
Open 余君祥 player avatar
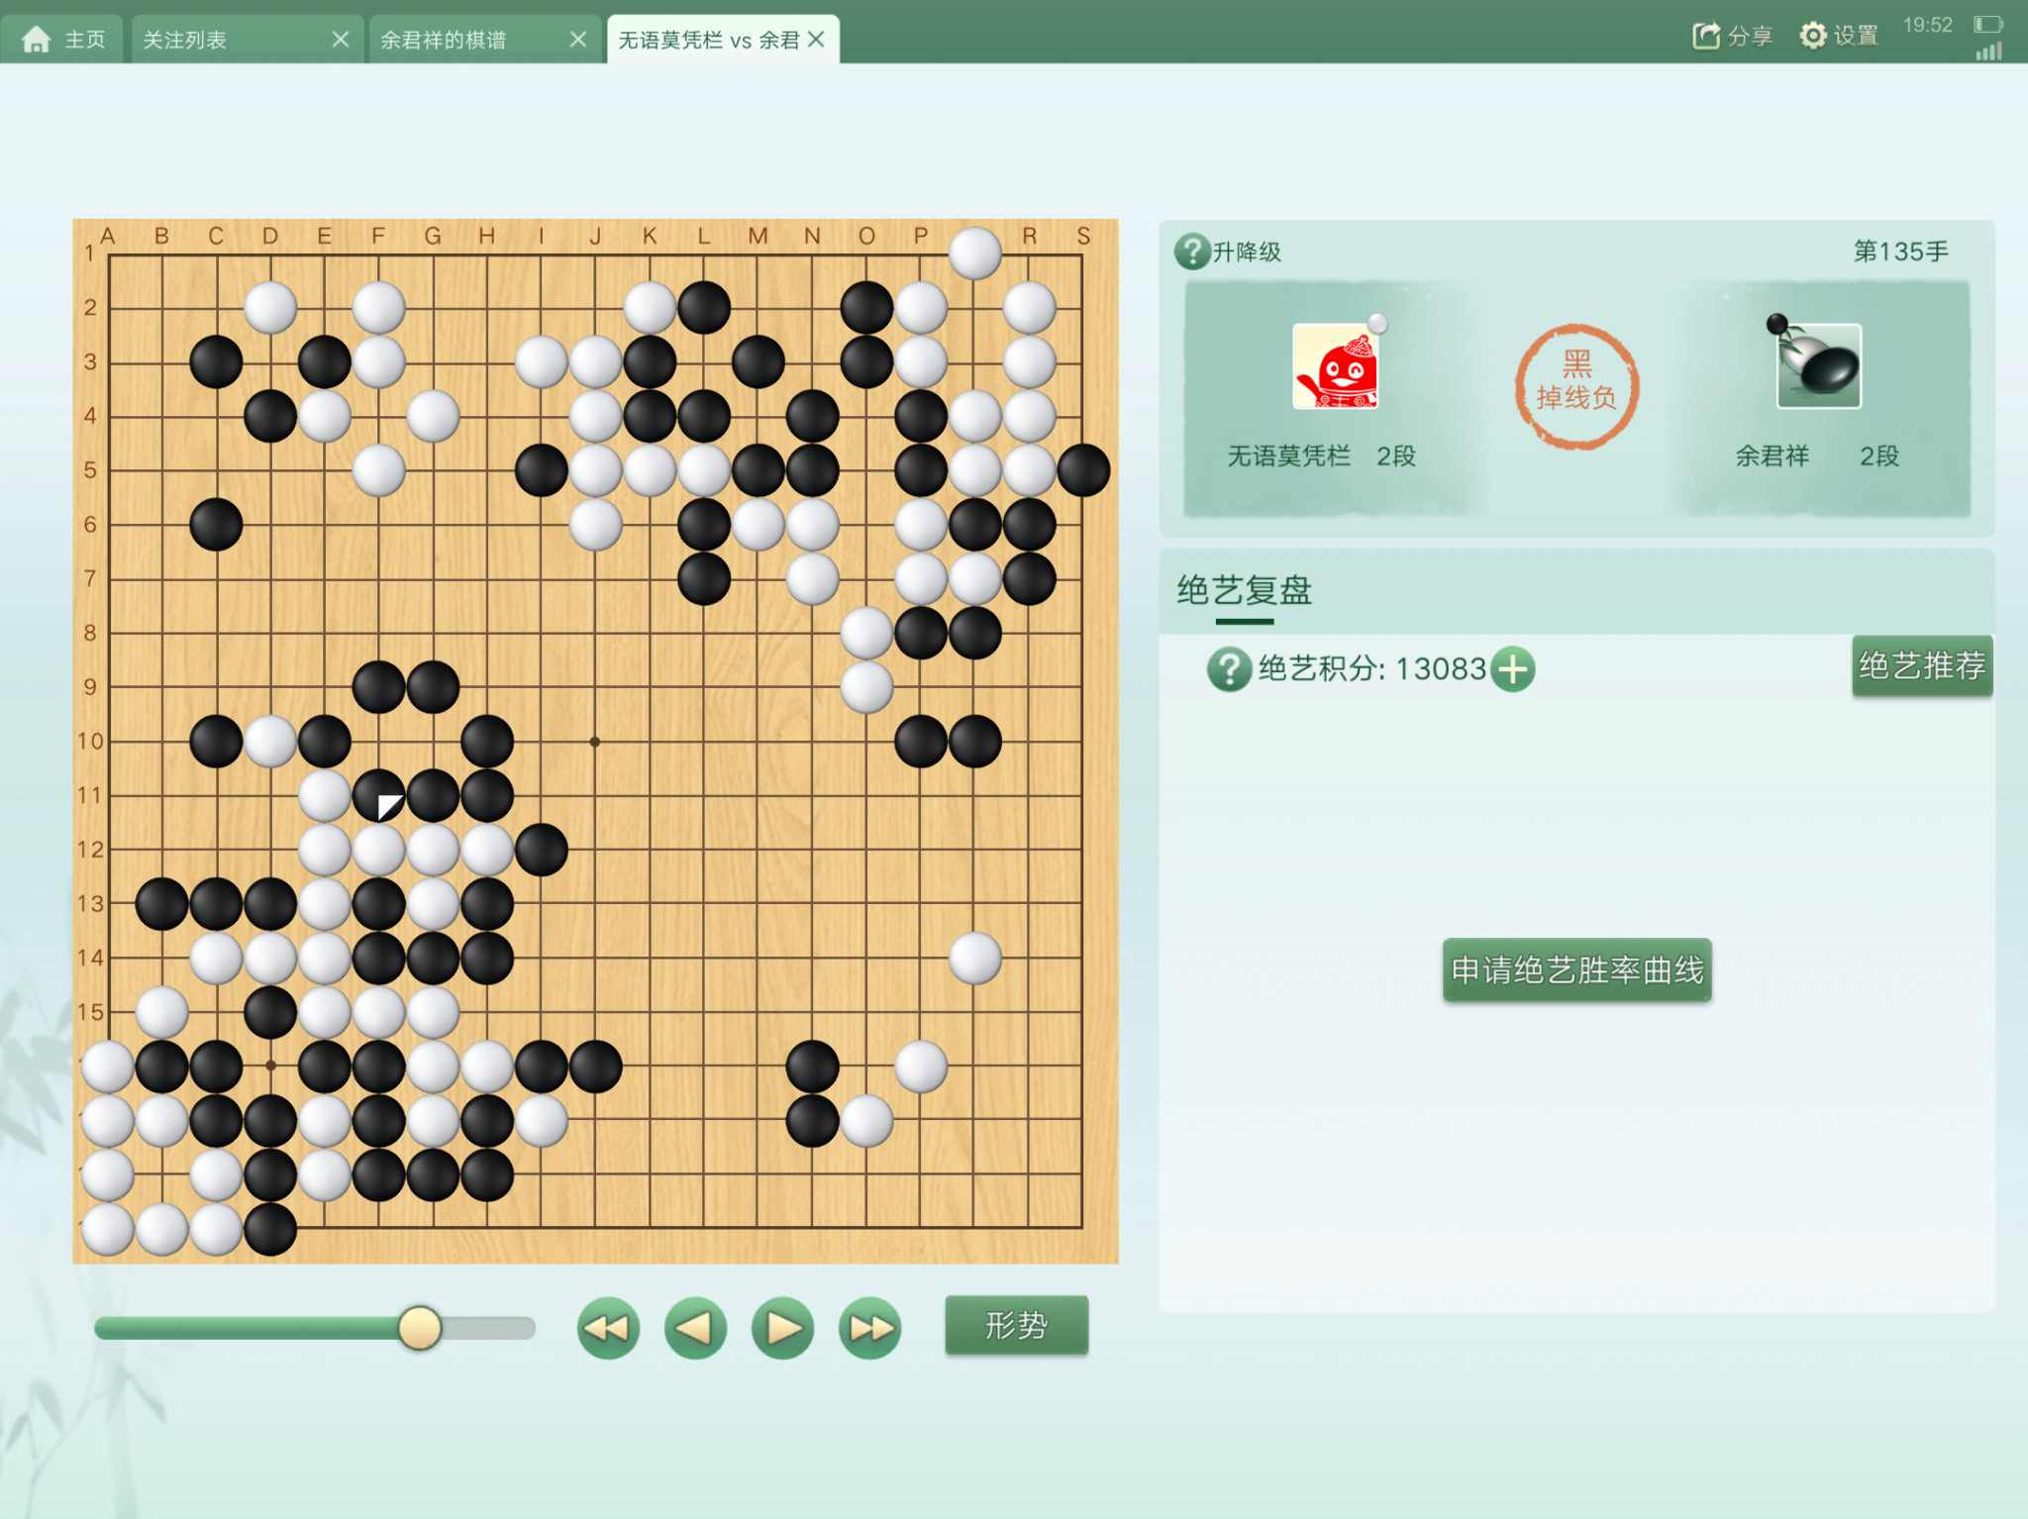(1819, 366)
